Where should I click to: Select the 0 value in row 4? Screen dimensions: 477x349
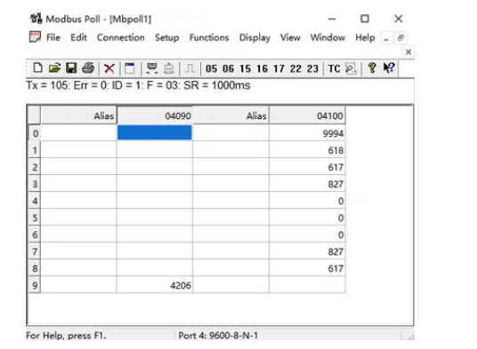[307, 201]
